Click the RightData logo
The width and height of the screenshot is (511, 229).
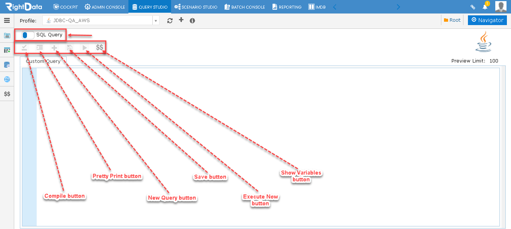point(24,6)
